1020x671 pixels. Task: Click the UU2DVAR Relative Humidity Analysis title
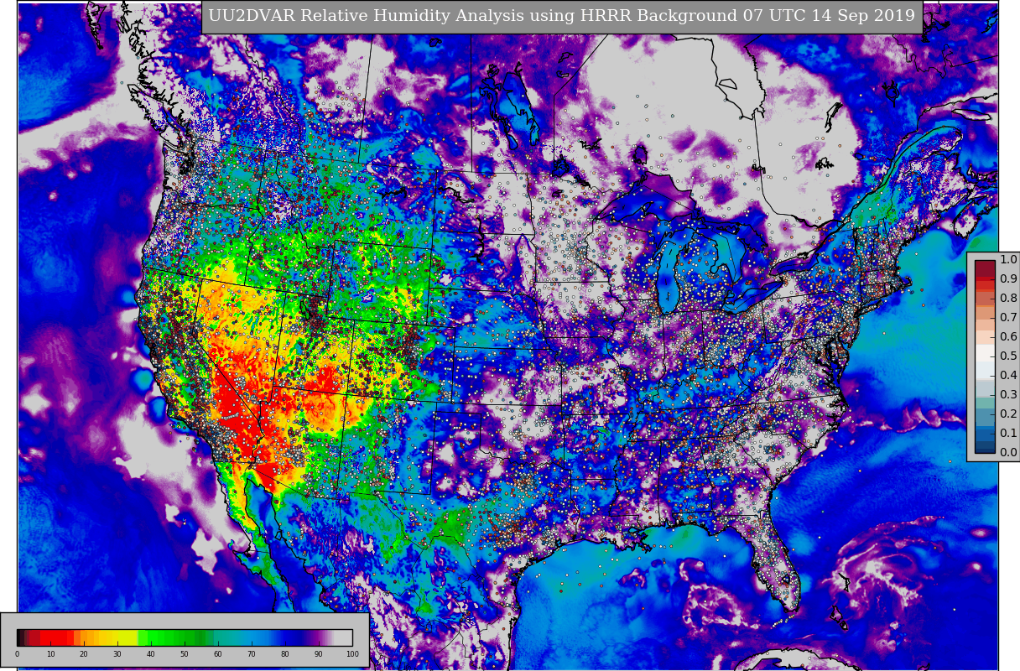562,17
